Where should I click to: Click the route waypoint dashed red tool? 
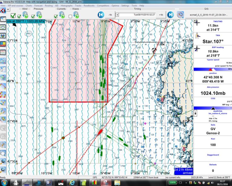coord(3,86)
